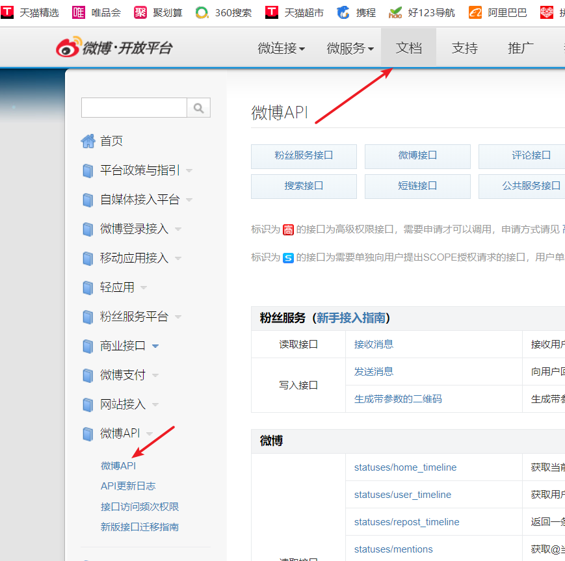Image resolution: width=565 pixels, height=561 pixels.
Task: Open statuses/user_timeline API link
Action: pos(402,495)
